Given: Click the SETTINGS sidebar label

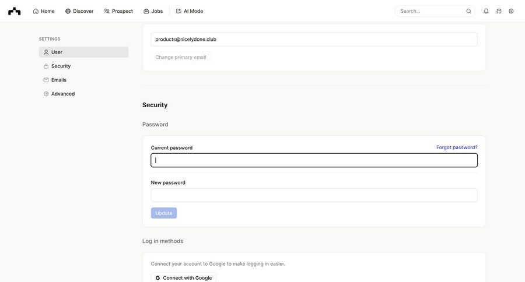Looking at the screenshot, I should (50, 39).
